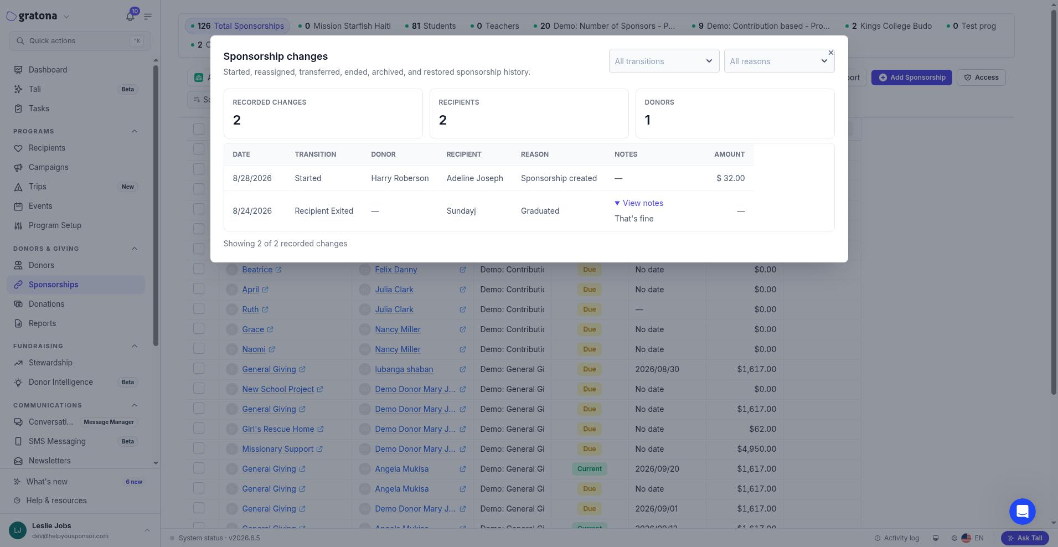Click the Campaigns megaphone icon

pyautogui.click(x=18, y=167)
